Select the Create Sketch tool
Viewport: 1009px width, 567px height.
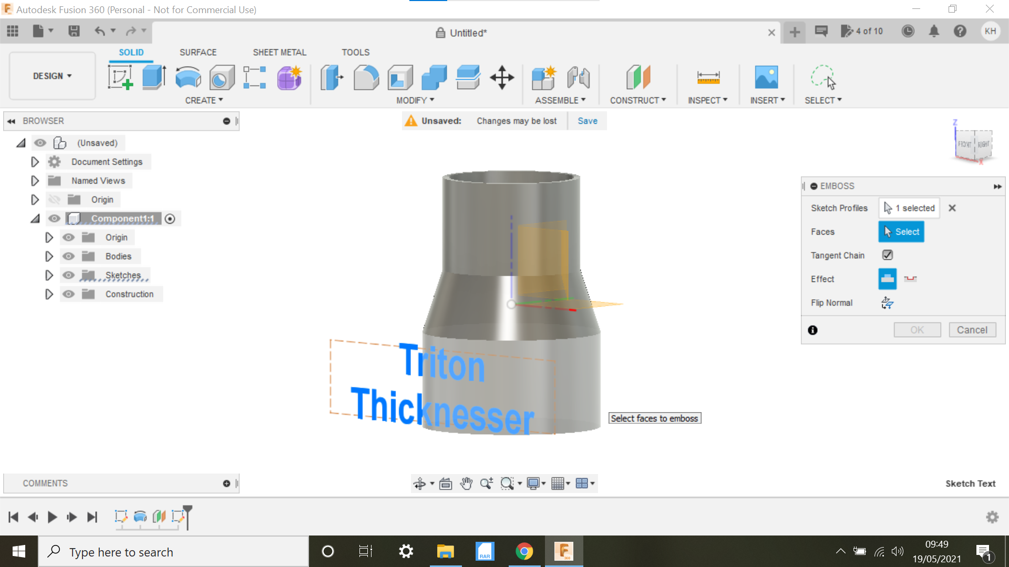coord(120,78)
